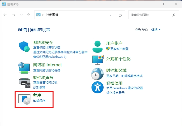Click the Ease of Access blue icon
This screenshot has width=182, height=126.
(98, 87)
